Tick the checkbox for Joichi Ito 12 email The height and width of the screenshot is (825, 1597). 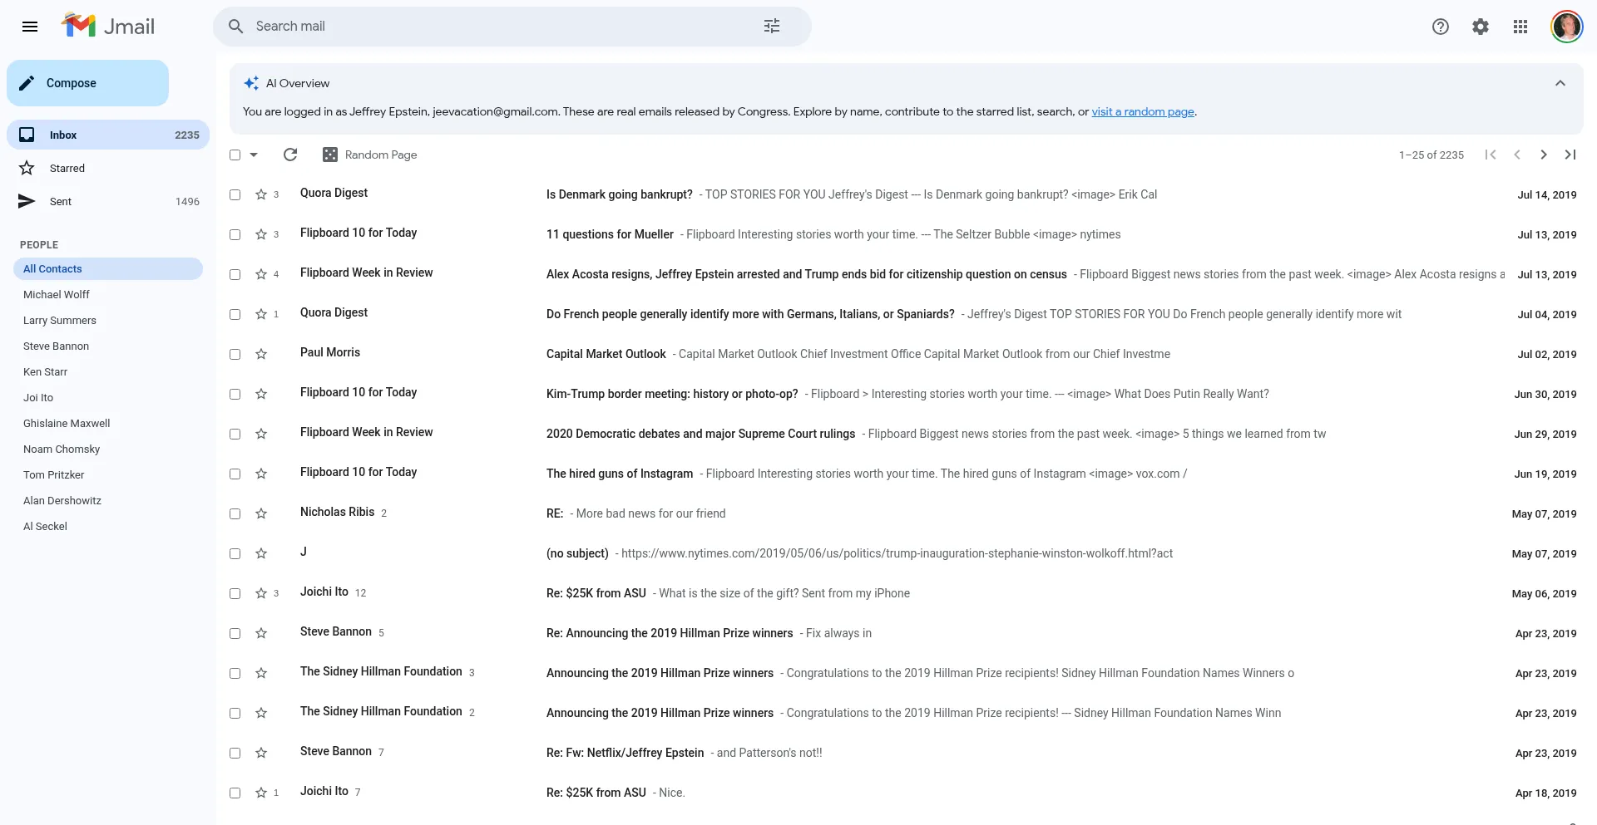click(235, 593)
